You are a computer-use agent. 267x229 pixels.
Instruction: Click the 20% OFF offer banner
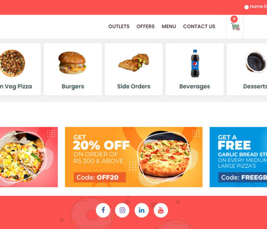[x=133, y=157]
